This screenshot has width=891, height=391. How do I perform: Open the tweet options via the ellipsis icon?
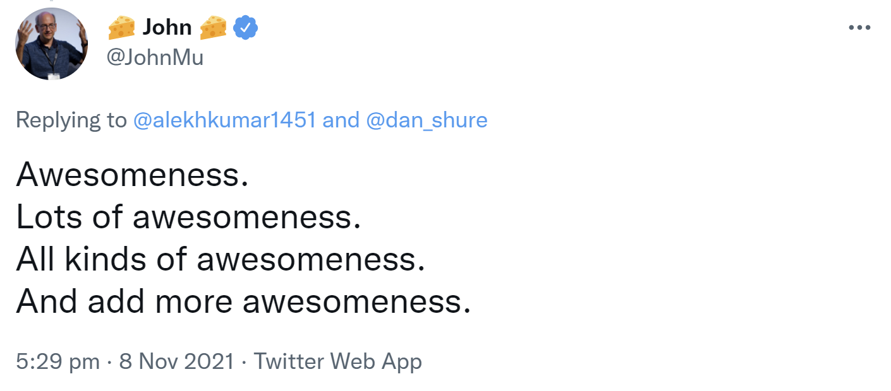(x=859, y=26)
